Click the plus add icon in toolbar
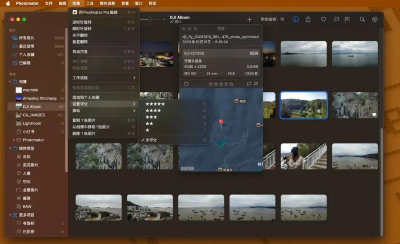 coord(250,20)
